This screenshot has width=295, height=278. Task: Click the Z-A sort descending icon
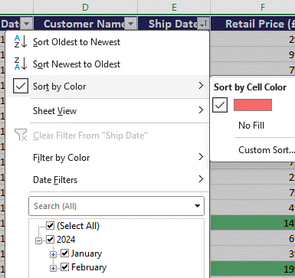20,64
